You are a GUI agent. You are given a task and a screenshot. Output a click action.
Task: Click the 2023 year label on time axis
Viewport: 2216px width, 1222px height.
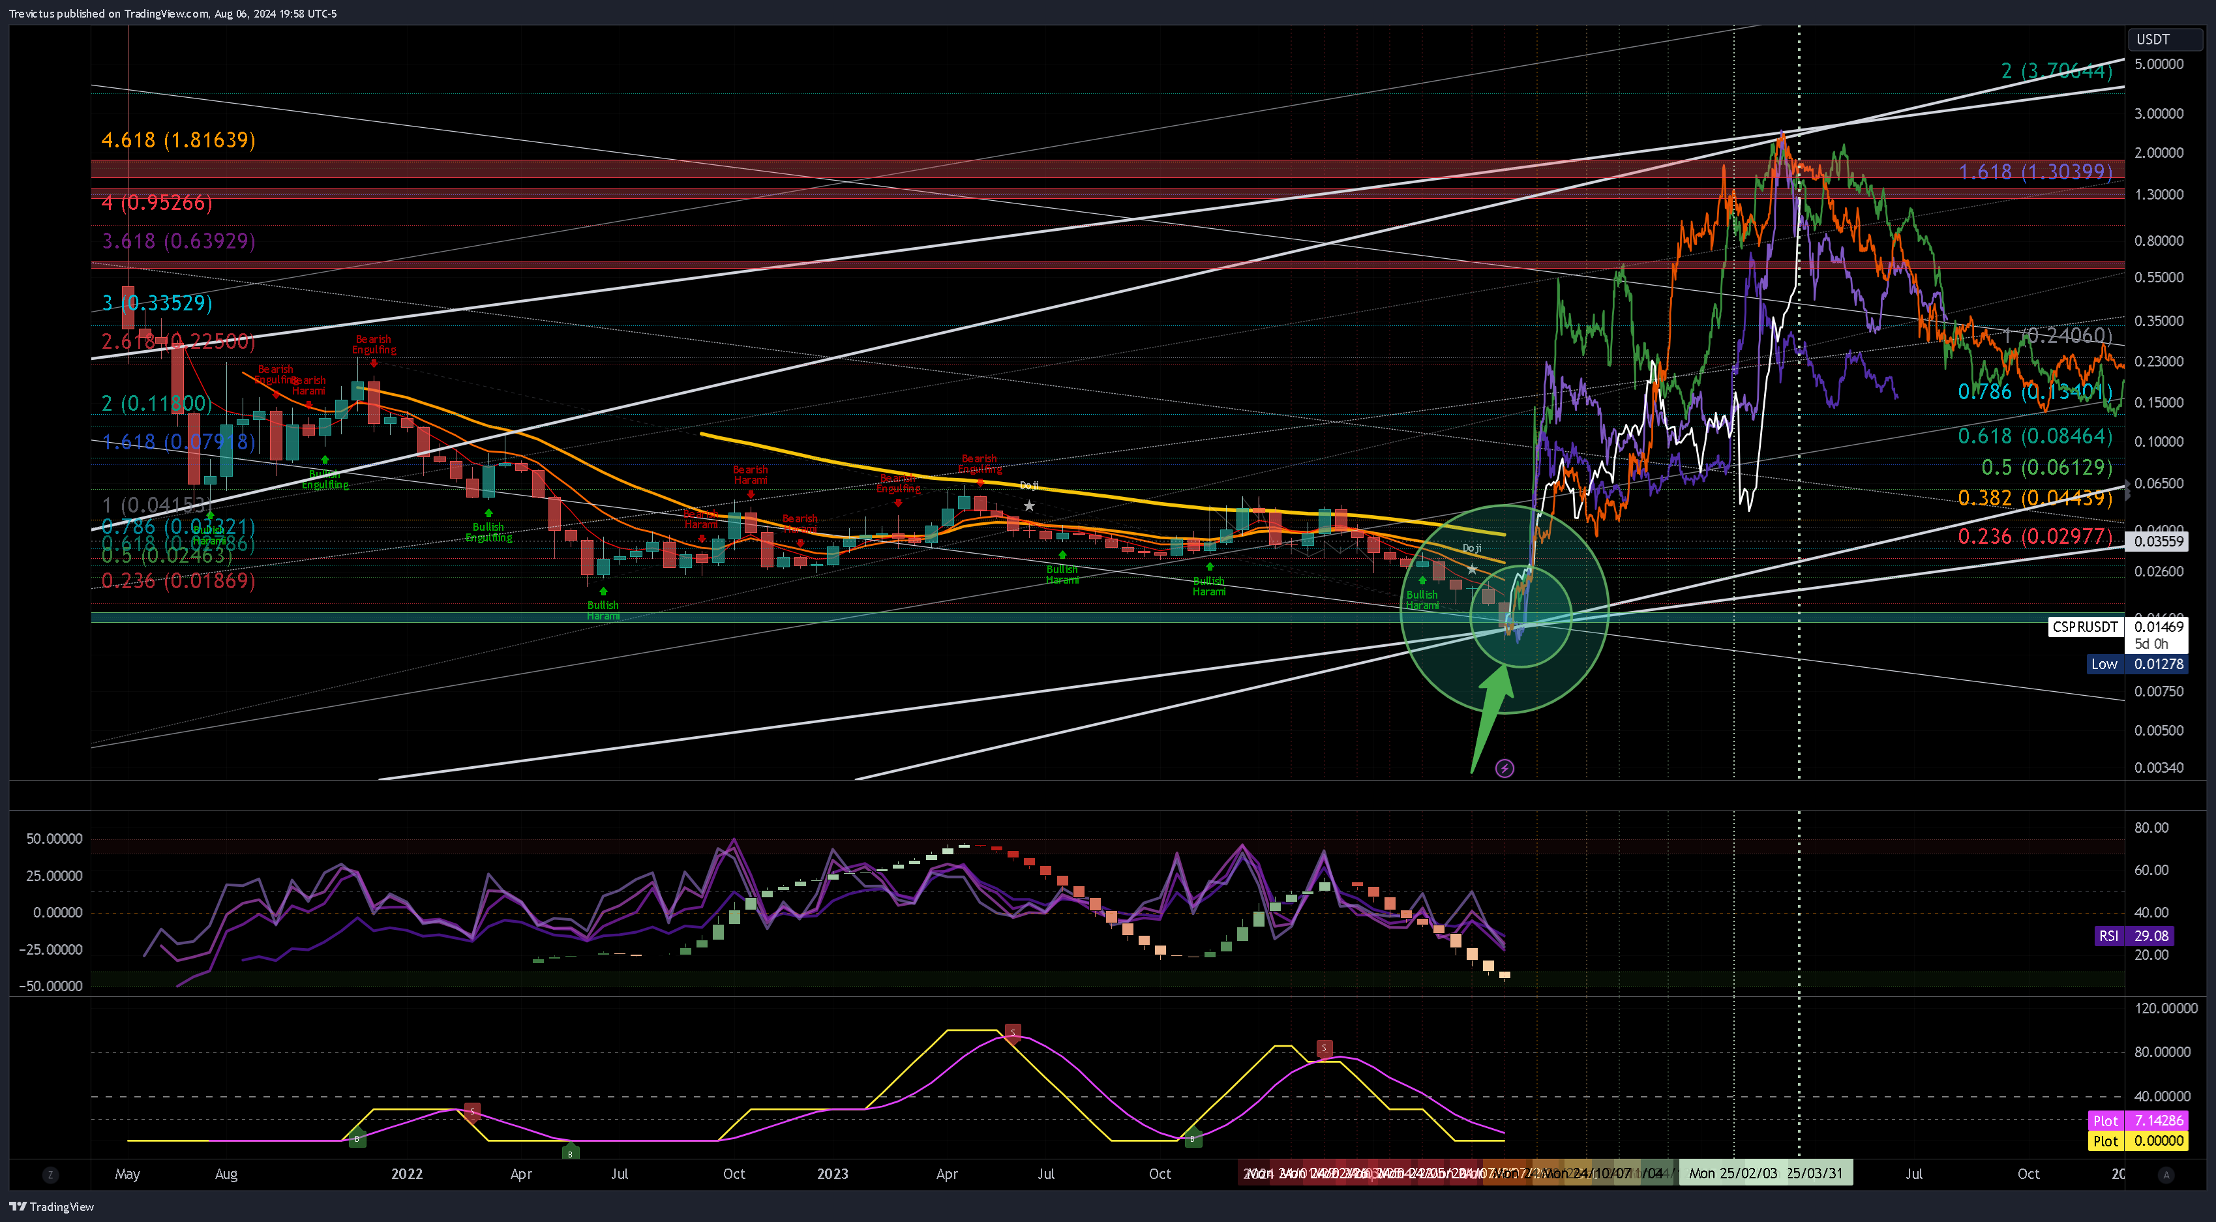tap(832, 1174)
